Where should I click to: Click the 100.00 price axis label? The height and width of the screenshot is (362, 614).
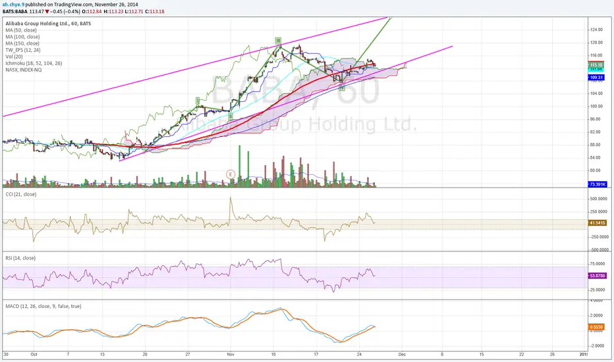596,107
